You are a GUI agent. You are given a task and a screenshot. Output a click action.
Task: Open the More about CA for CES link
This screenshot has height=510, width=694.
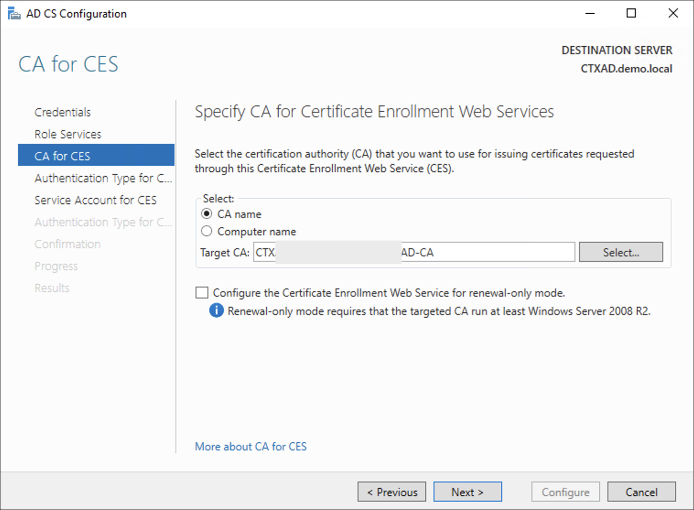coord(250,446)
